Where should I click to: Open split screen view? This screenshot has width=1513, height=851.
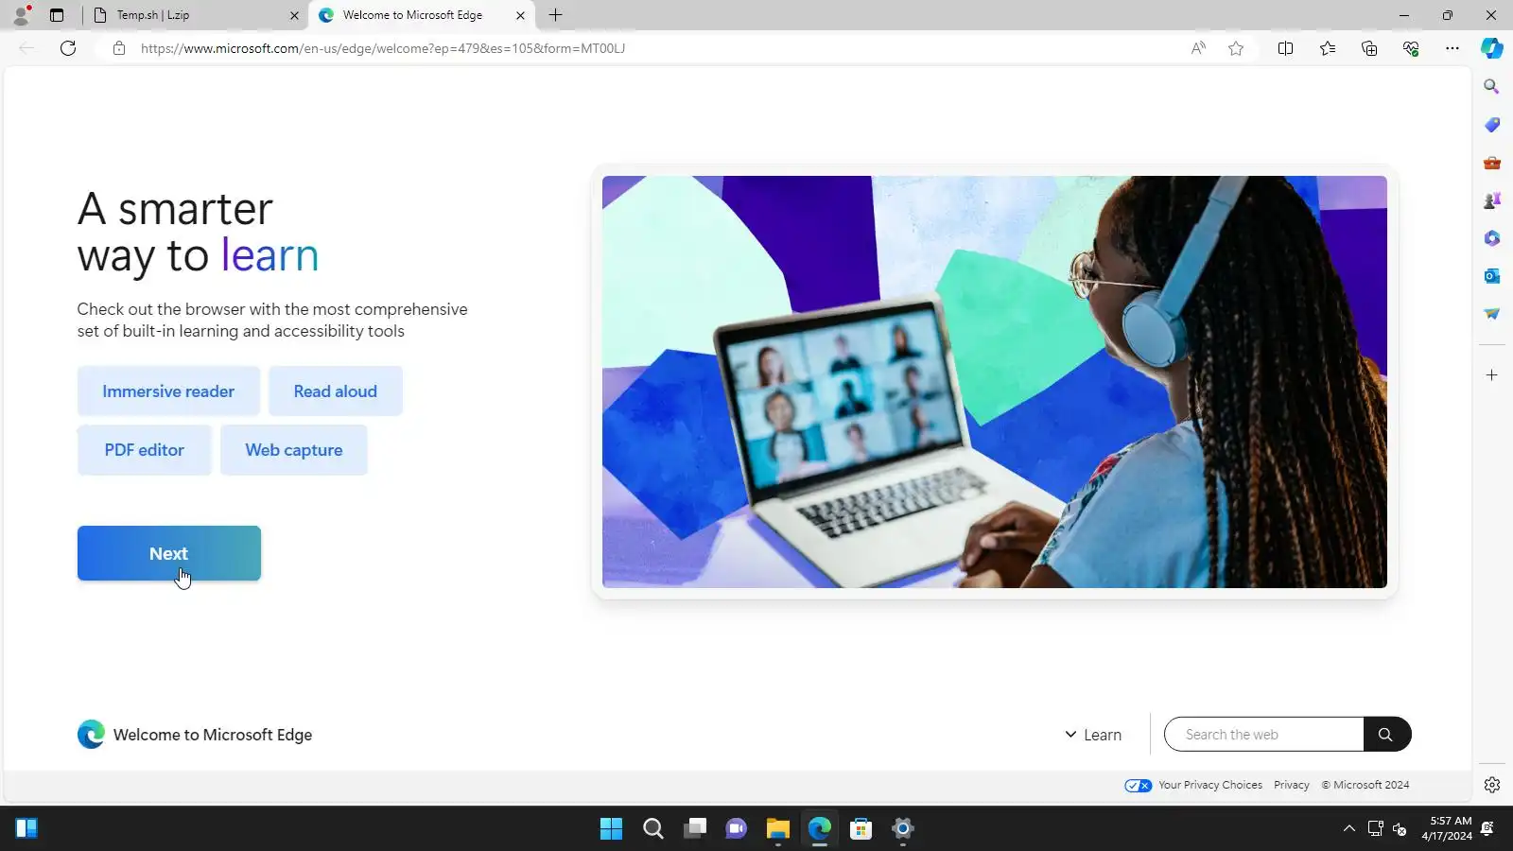(x=1285, y=48)
